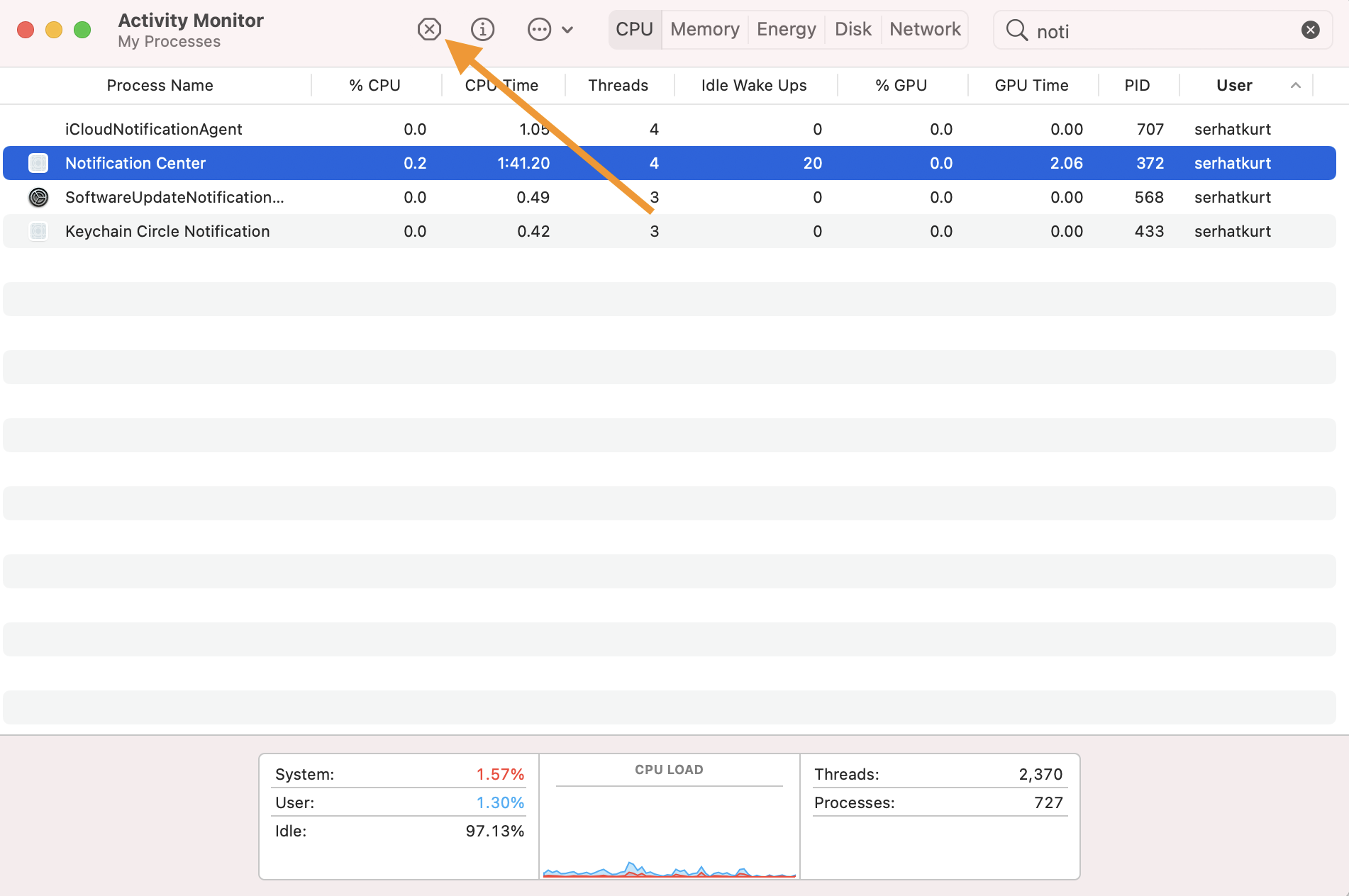
Task: Select the Notification Center process name
Action: [x=135, y=163]
